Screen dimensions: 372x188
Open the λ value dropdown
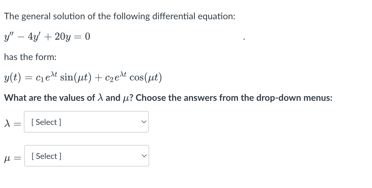click(86, 122)
